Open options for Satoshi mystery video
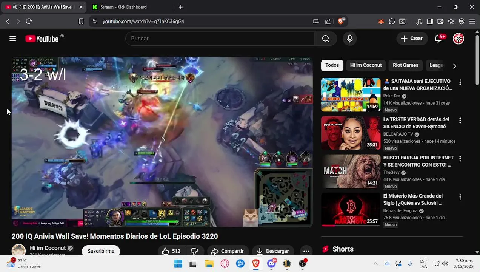 tap(460, 197)
